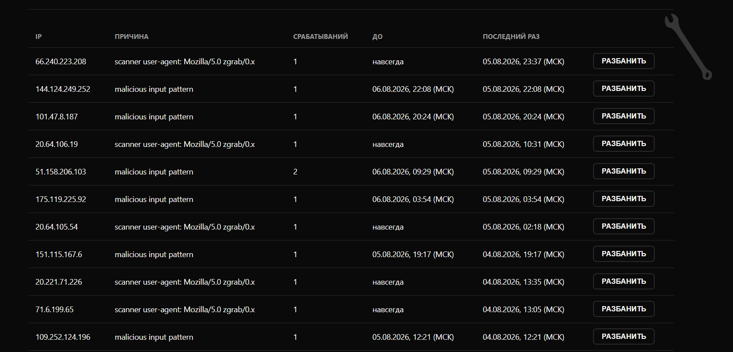Click ban expiry 06.08.2026, 22:08 (МСК)

(x=413, y=89)
